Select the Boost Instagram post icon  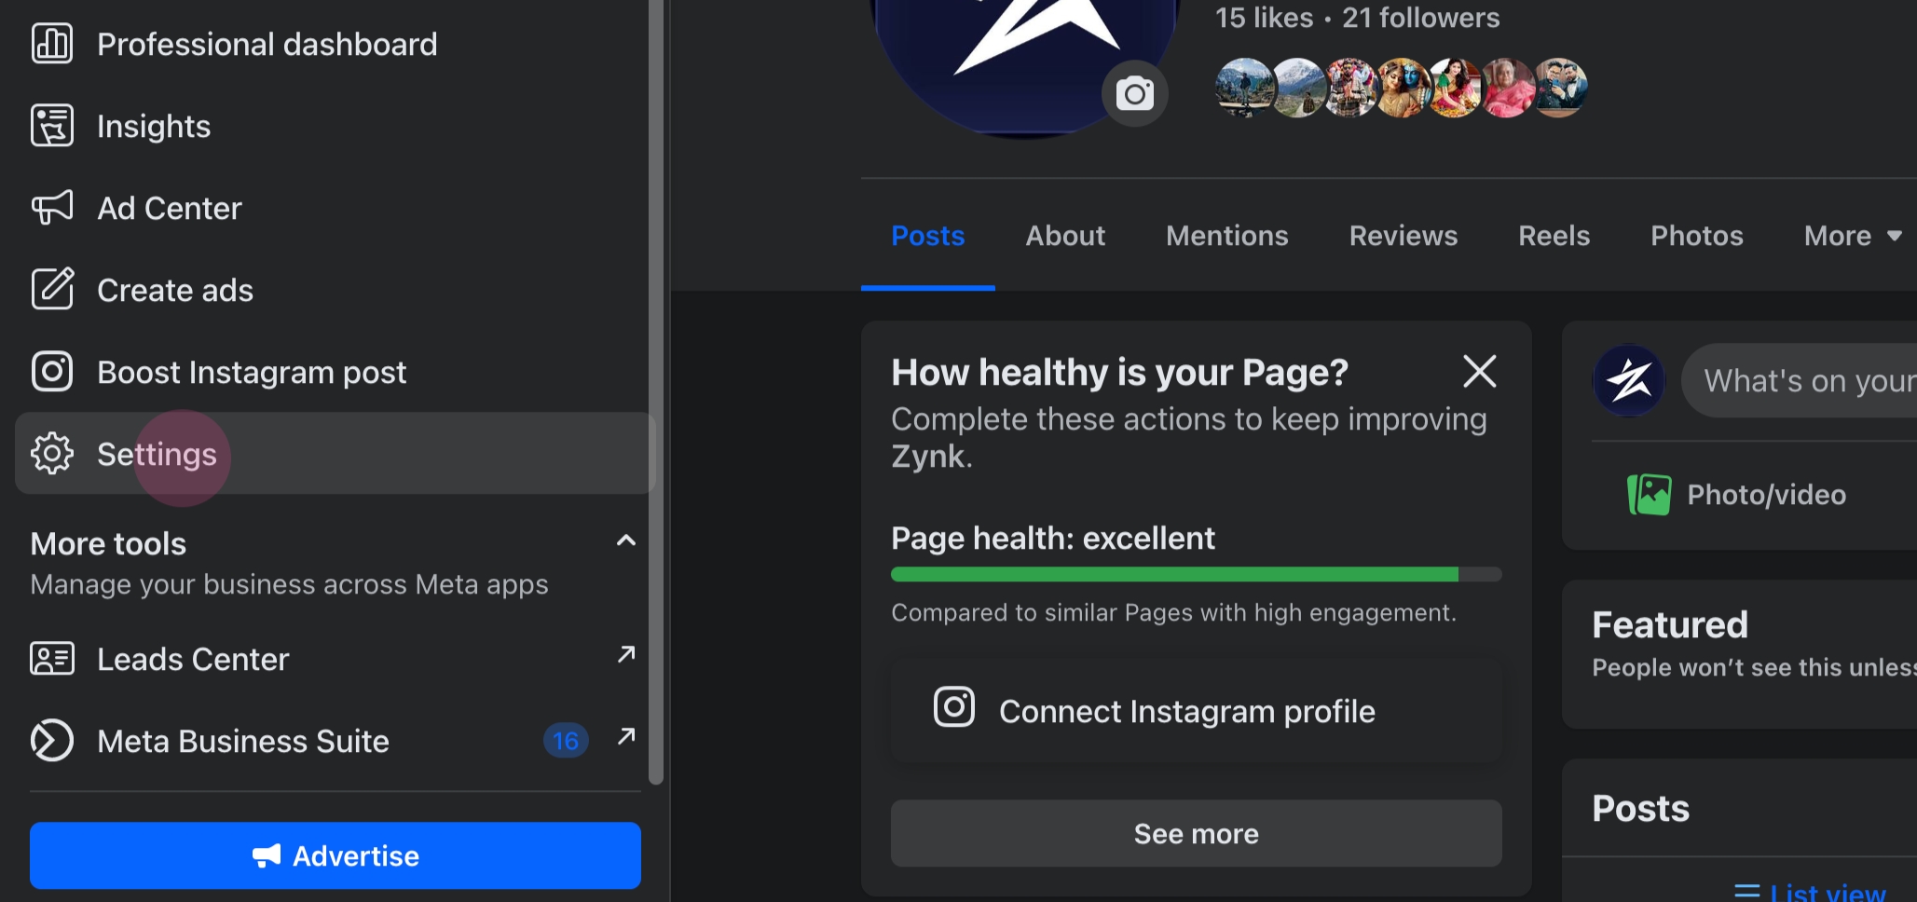tap(51, 372)
